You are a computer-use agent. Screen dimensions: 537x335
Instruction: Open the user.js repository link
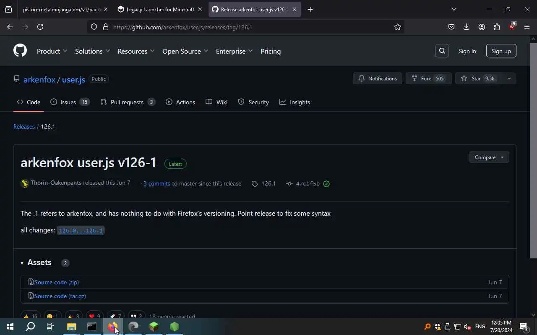point(73,79)
